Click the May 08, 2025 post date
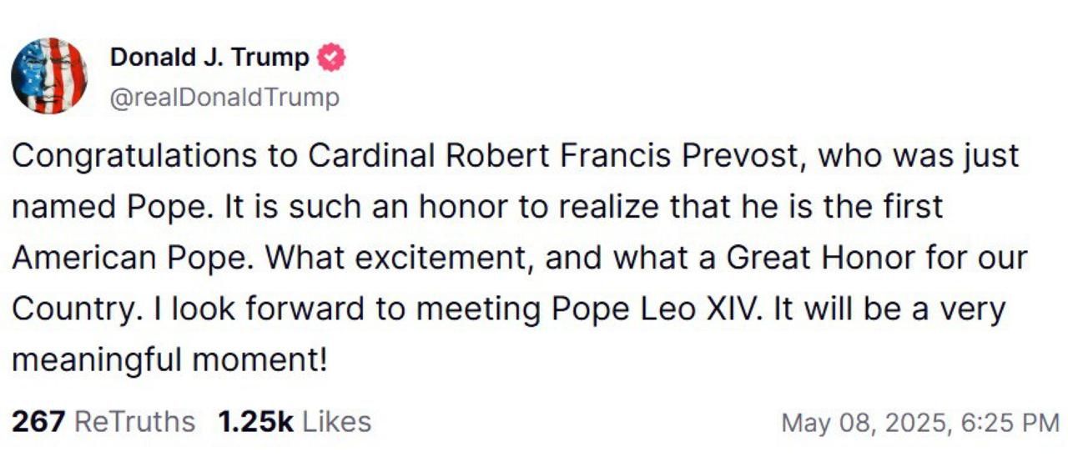Image resolution: width=1068 pixels, height=467 pixels. coord(864,422)
